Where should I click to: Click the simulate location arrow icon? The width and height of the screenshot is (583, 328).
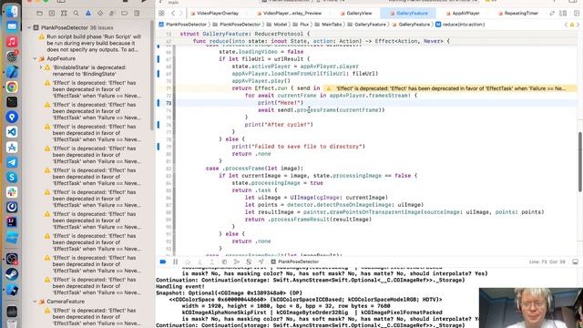coord(261,261)
